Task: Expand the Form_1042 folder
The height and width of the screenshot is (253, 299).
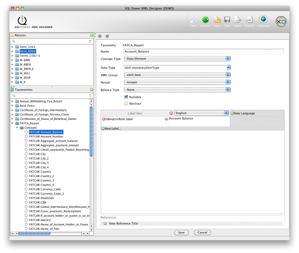Action: 12,47
